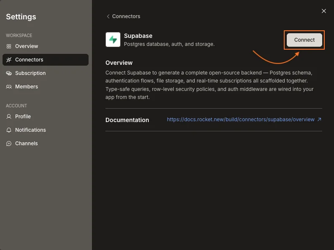Image resolution: width=334 pixels, height=250 pixels.
Task: Click the Notifications bell icon
Action: [9, 130]
